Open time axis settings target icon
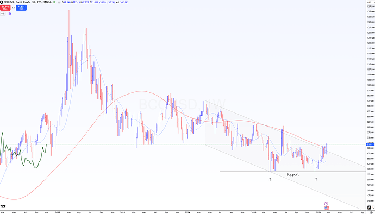 coord(371,212)
